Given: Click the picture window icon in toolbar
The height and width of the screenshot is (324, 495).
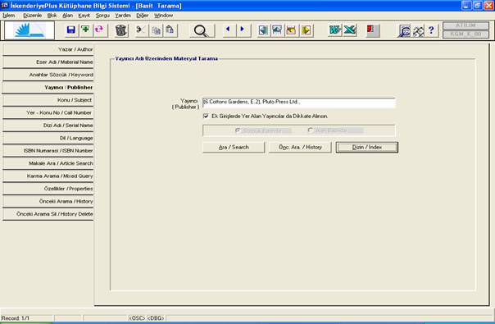Looking at the screenshot, I should (x=278, y=30).
